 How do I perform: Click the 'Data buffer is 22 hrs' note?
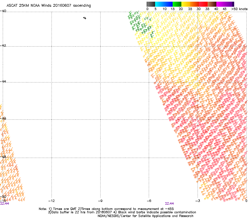pos(122,212)
